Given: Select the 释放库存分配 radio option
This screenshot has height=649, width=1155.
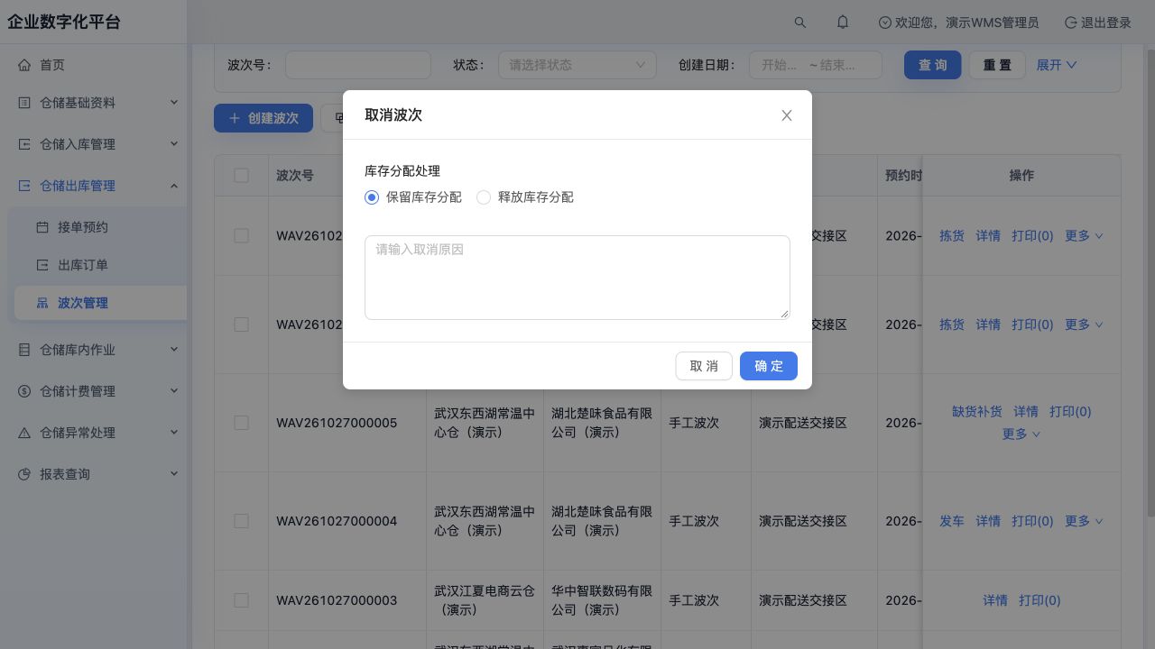Looking at the screenshot, I should pyautogui.click(x=484, y=197).
